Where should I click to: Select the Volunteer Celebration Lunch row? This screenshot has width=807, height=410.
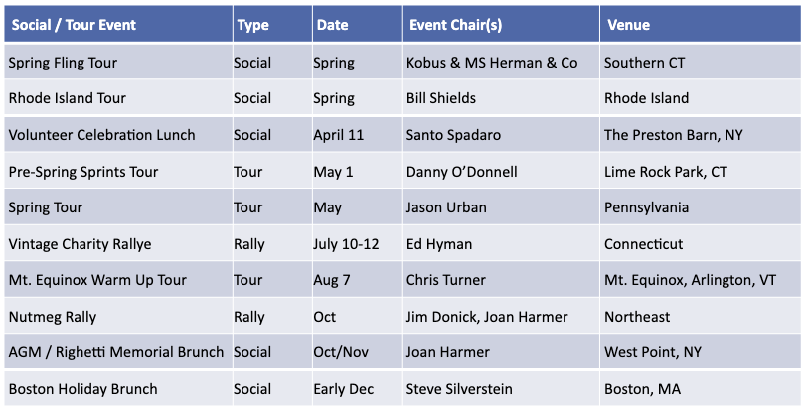click(x=101, y=135)
